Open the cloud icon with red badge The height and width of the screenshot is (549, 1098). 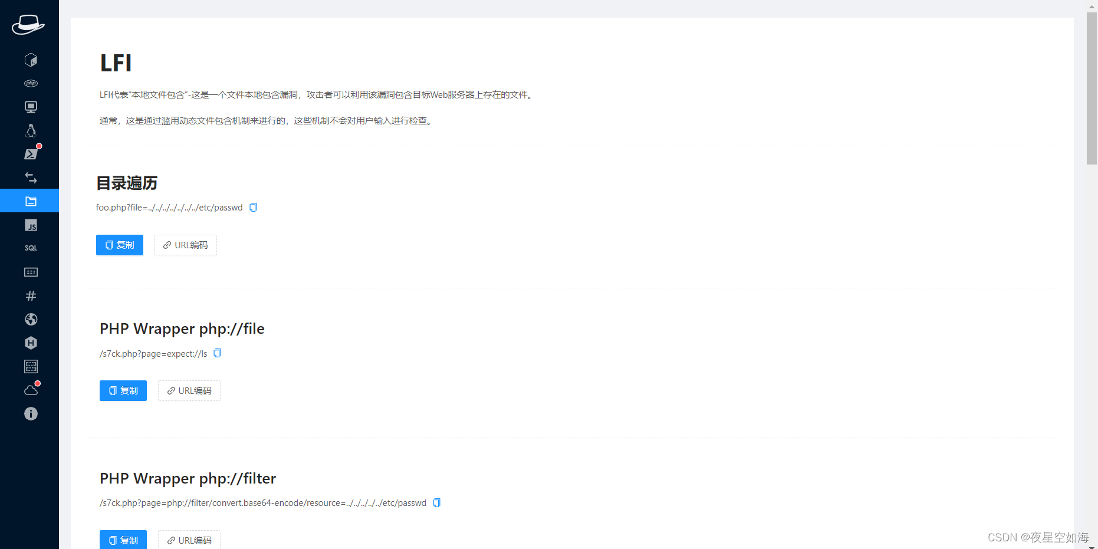click(x=31, y=390)
